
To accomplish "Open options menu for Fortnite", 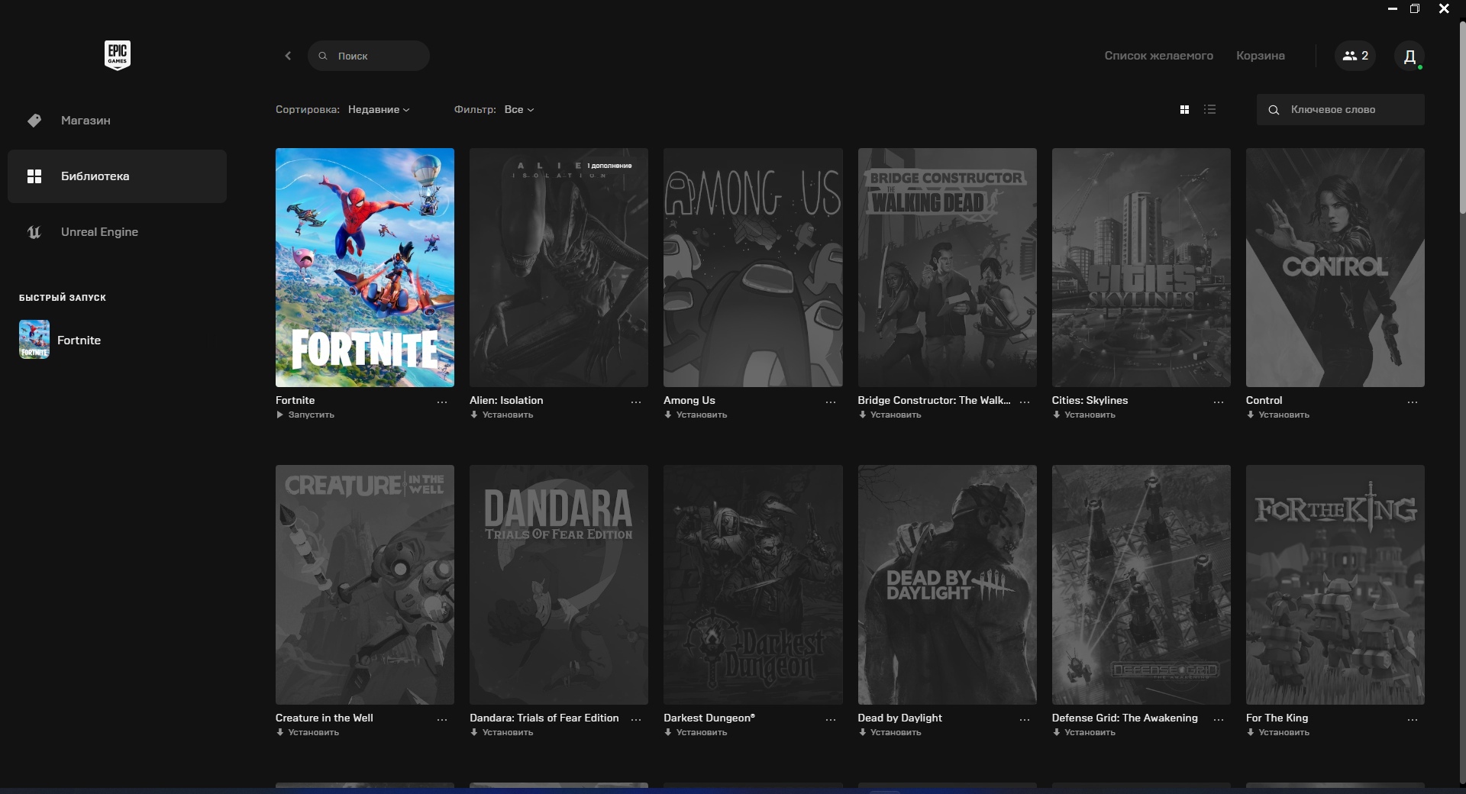I will [x=442, y=402].
